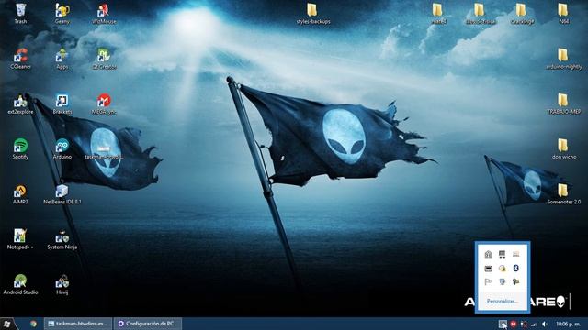Open NetBeans IDE 8.1 shortcut

point(62,194)
